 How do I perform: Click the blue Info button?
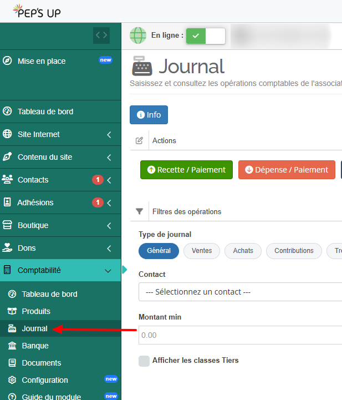pyautogui.click(x=149, y=115)
